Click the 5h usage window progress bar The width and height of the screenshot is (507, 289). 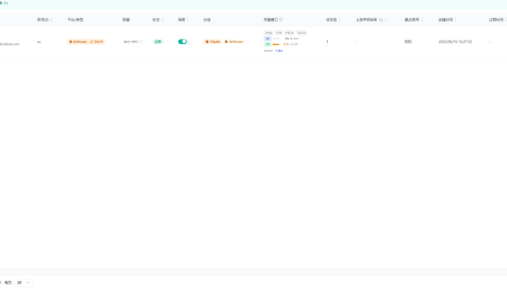(276, 38)
